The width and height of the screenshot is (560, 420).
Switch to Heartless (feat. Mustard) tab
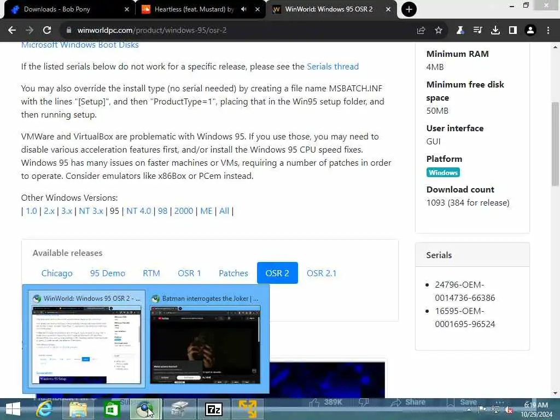tap(195, 9)
